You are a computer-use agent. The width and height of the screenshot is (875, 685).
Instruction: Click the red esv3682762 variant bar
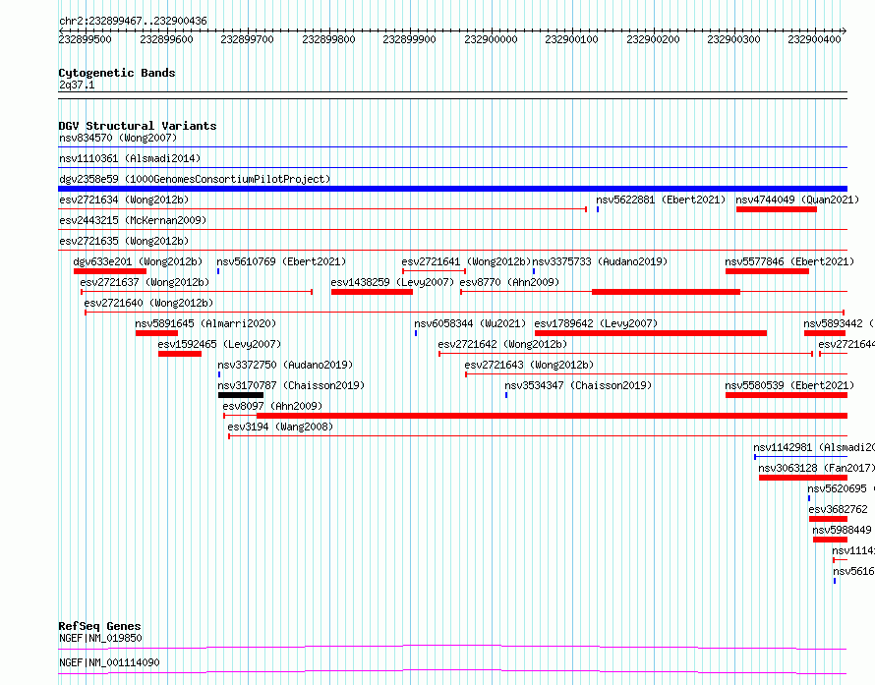pos(828,519)
